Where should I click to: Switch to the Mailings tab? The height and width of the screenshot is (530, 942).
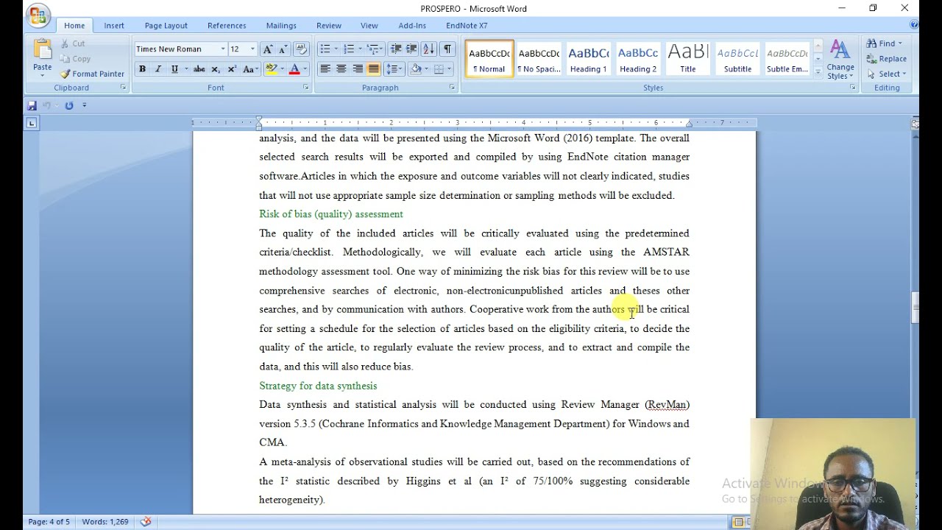point(281,26)
